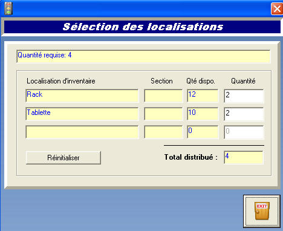Click the Section field in the Tablette row
The height and width of the screenshot is (231, 283).
click(163, 114)
